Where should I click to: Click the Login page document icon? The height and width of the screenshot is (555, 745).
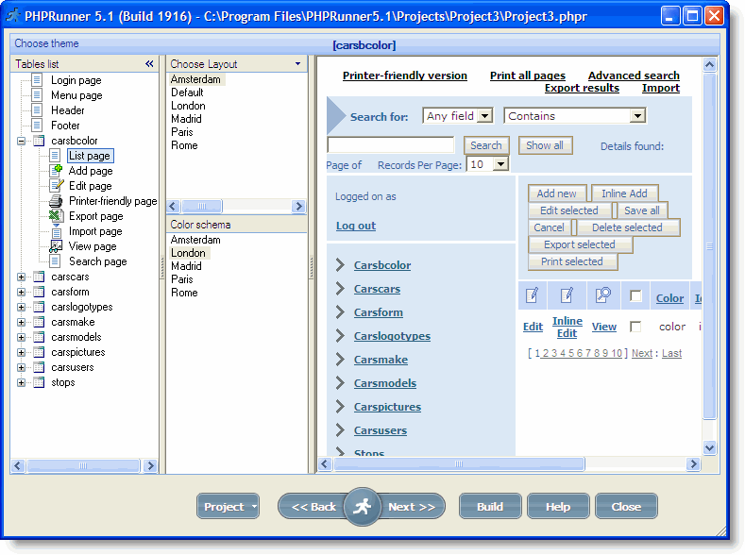point(37,80)
